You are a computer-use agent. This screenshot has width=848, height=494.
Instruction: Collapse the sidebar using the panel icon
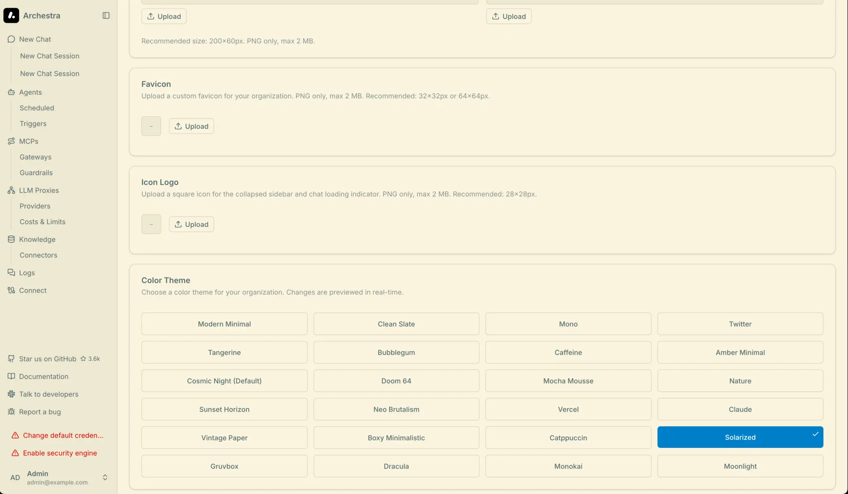[x=106, y=15]
